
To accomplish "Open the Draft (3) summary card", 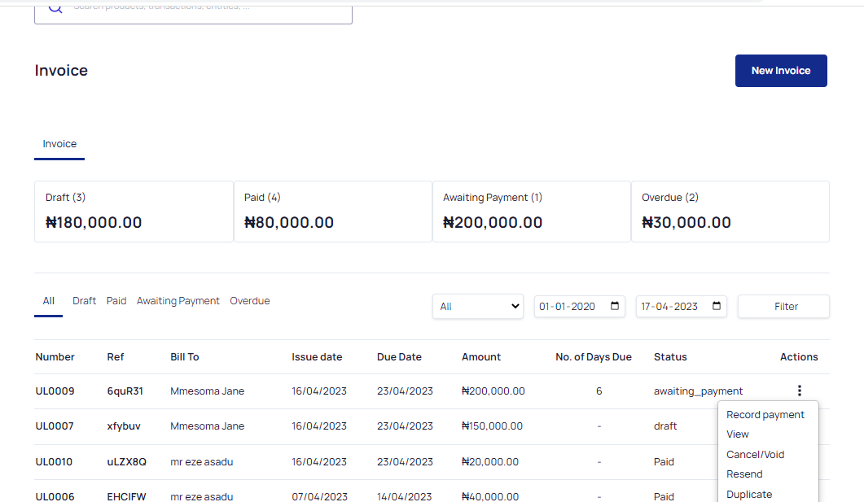I will click(133, 211).
